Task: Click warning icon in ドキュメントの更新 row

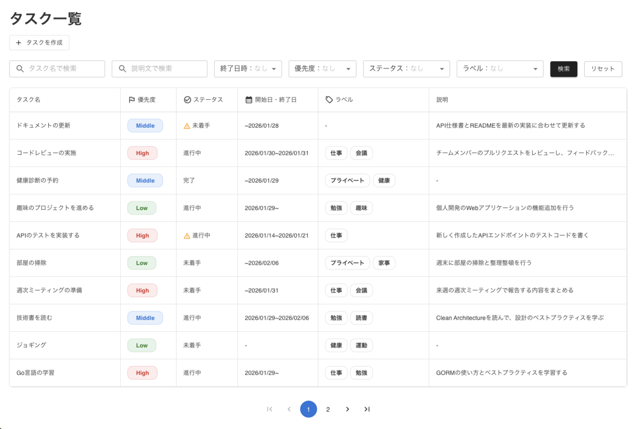Action: [x=187, y=126]
